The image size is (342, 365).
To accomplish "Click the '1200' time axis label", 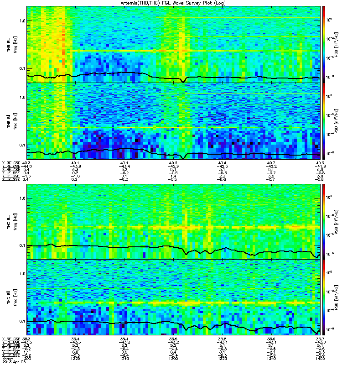I will [26, 359].
